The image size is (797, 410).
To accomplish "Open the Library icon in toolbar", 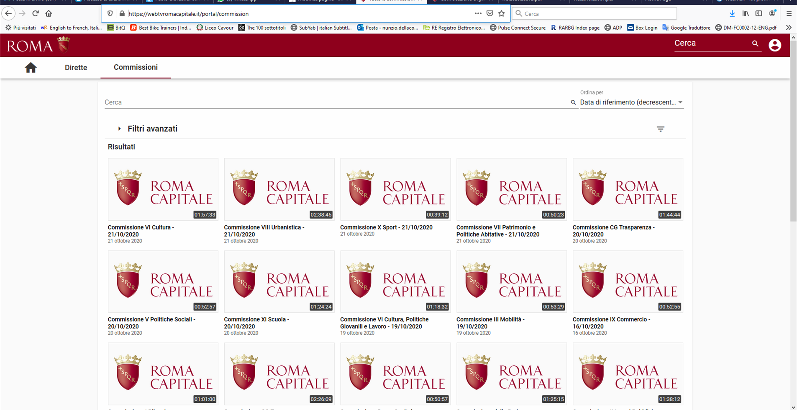I will (746, 13).
